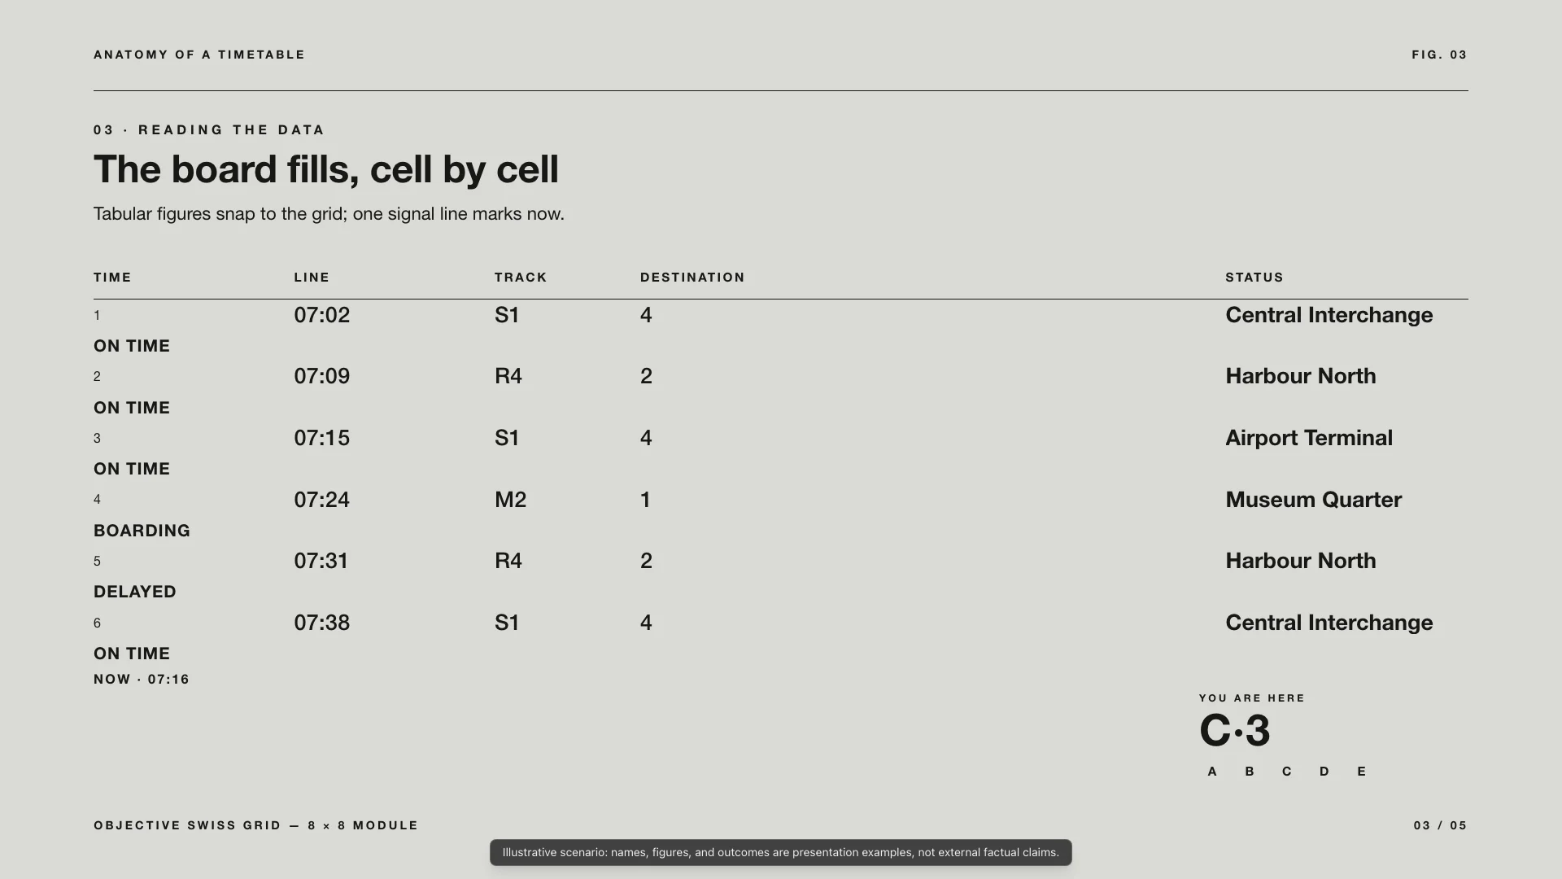Click the '4' cell in the 07:38 row
1562x879 pixels.
(646, 623)
